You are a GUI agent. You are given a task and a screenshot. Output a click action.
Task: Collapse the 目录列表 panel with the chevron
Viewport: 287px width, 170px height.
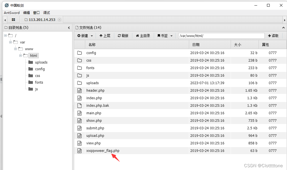coord(69,28)
